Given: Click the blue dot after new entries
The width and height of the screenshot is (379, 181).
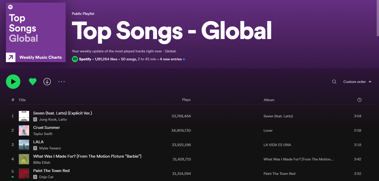Looking at the screenshot, I should coord(184,59).
